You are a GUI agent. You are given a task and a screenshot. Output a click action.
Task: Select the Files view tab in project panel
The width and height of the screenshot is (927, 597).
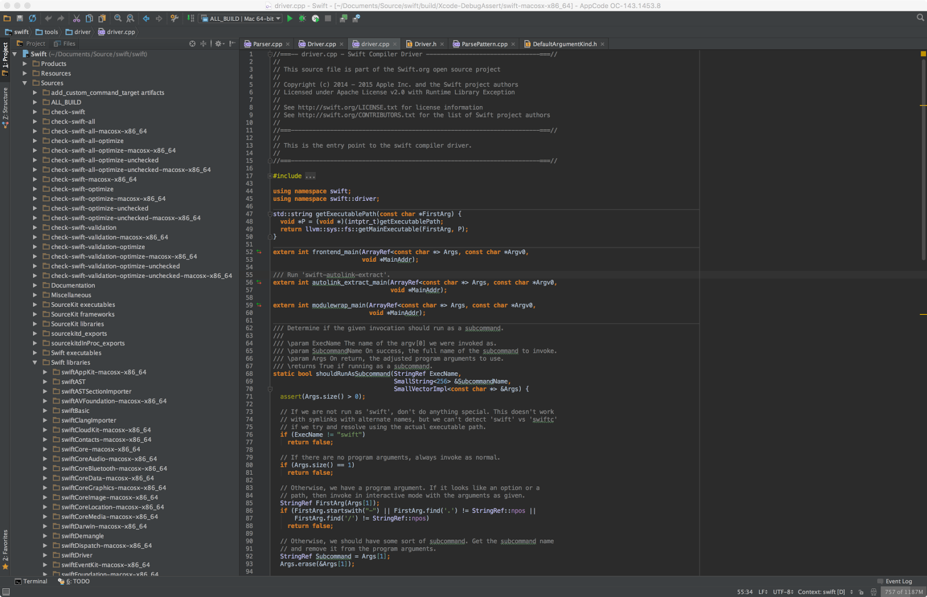tap(64, 43)
